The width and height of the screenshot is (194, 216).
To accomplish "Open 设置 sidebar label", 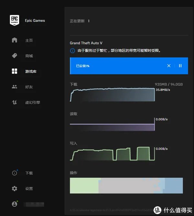I will [29, 189].
